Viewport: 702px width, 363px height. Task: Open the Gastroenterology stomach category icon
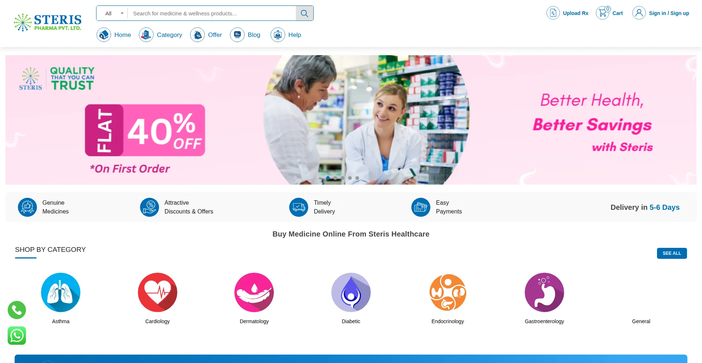click(544, 292)
